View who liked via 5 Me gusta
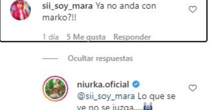This screenshot has height=110, width=211. pyautogui.click(x=86, y=37)
